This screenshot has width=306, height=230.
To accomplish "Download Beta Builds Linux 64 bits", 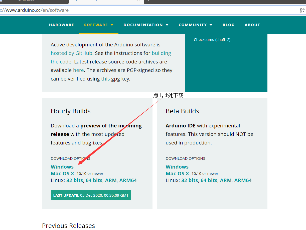I will click(209, 180).
